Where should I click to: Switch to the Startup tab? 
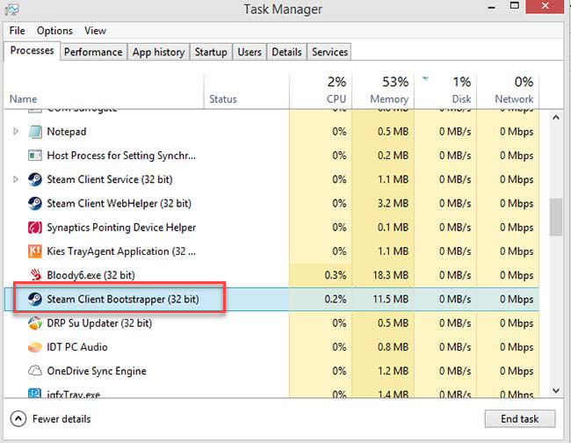click(x=211, y=52)
